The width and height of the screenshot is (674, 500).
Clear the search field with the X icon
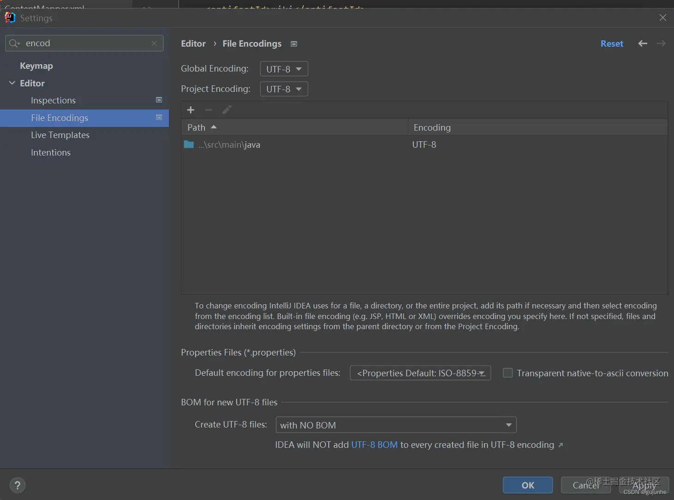154,43
